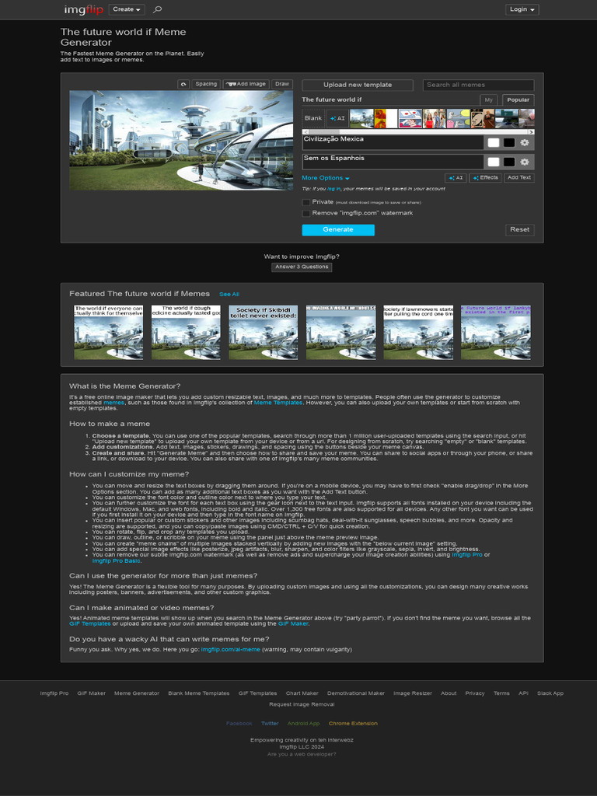Image resolution: width=597 pixels, height=796 pixels.
Task: Select the AI template tile
Action: pos(337,118)
